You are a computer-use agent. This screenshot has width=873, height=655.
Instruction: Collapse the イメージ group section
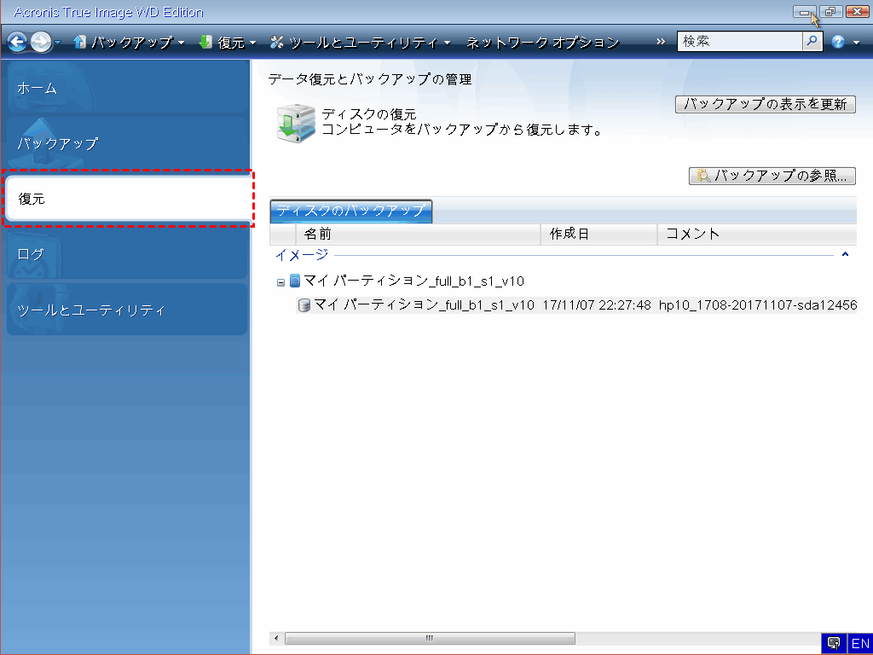click(x=845, y=254)
